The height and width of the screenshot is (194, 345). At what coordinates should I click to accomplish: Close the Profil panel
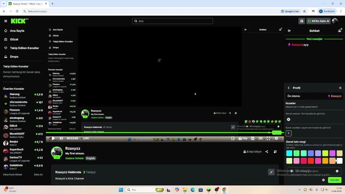[340, 88]
